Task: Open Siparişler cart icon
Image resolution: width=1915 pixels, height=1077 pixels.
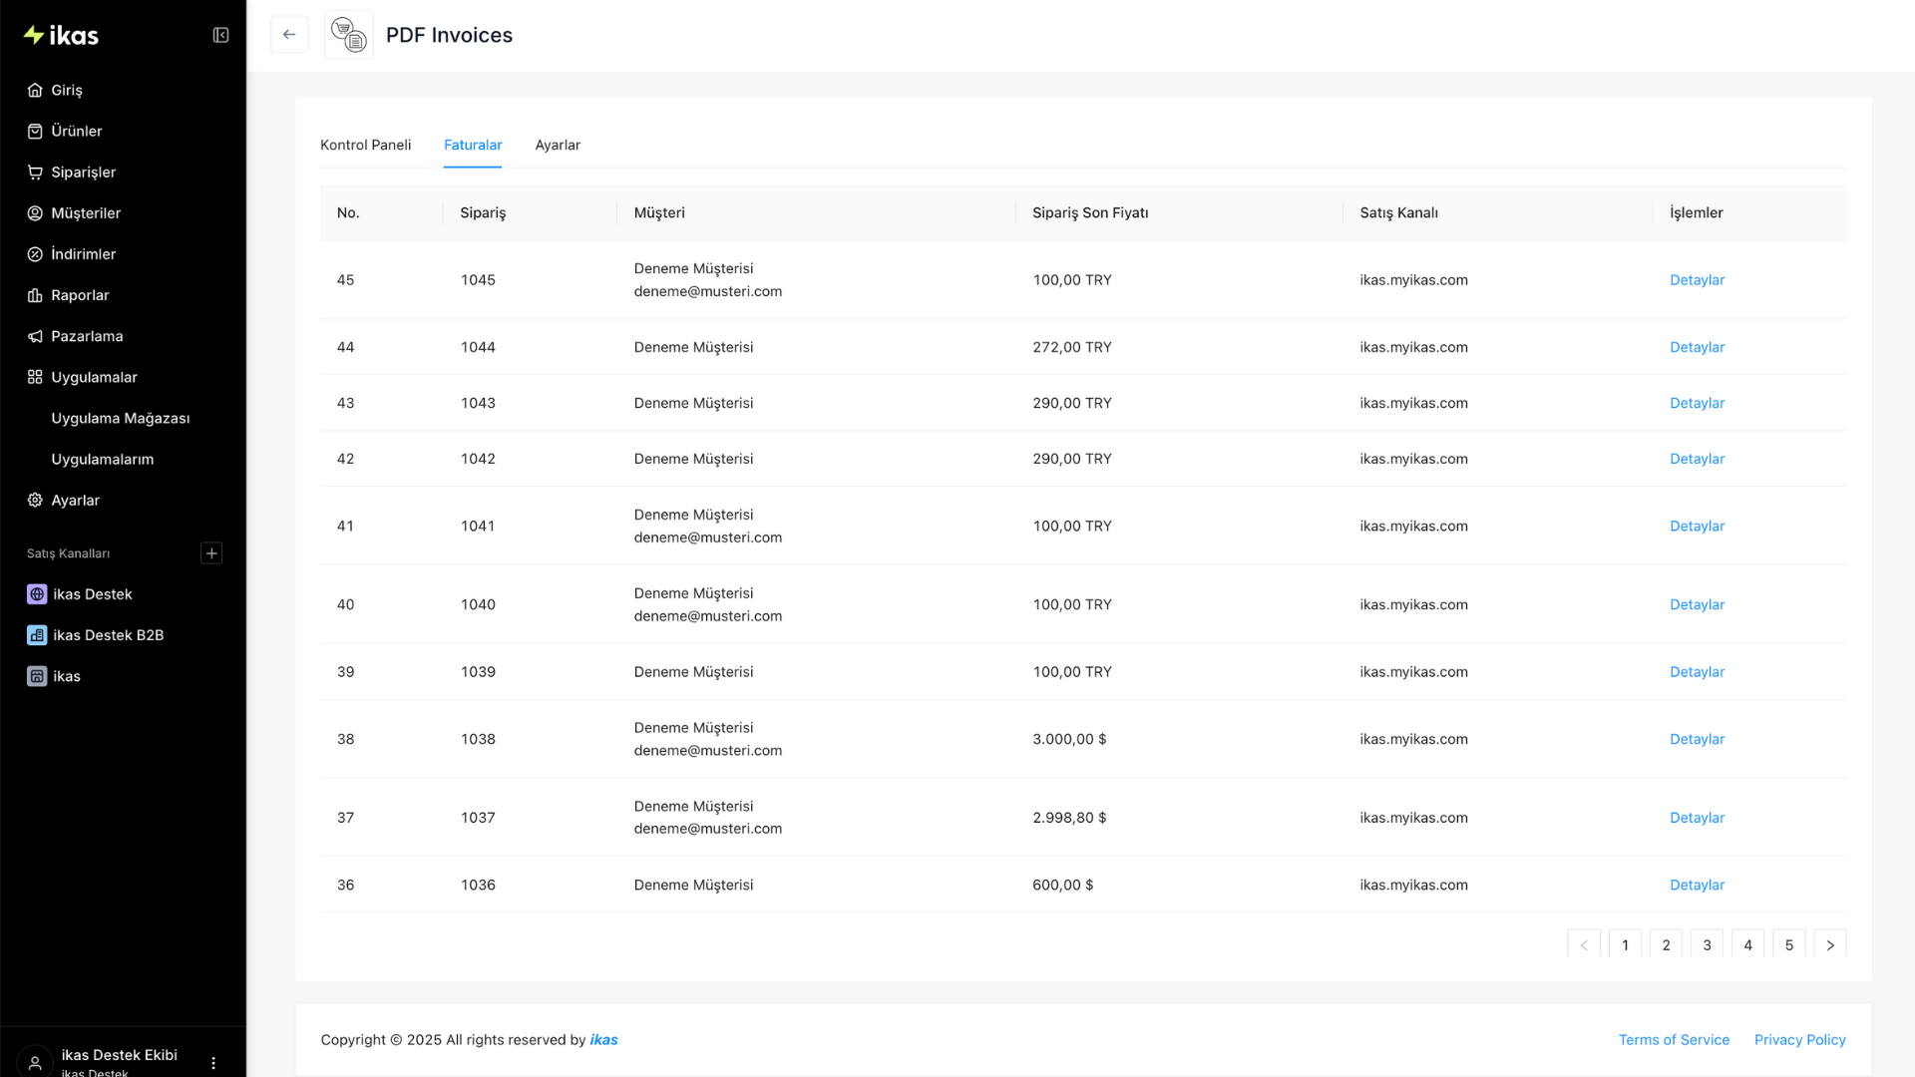Action: [x=35, y=172]
